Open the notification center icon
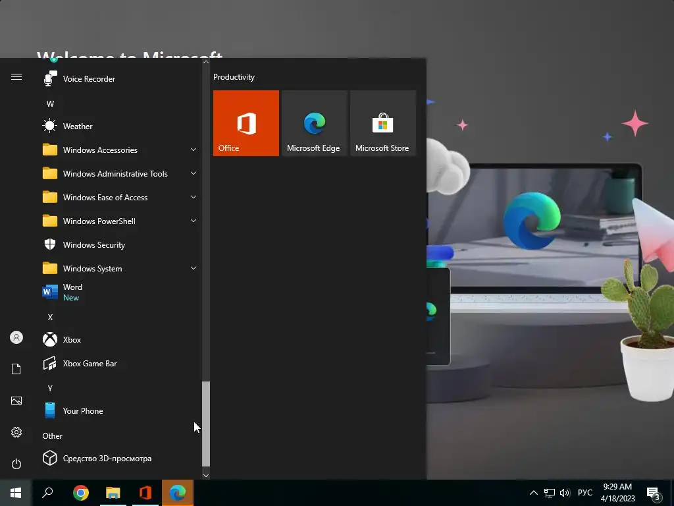The image size is (674, 506). pos(653,493)
